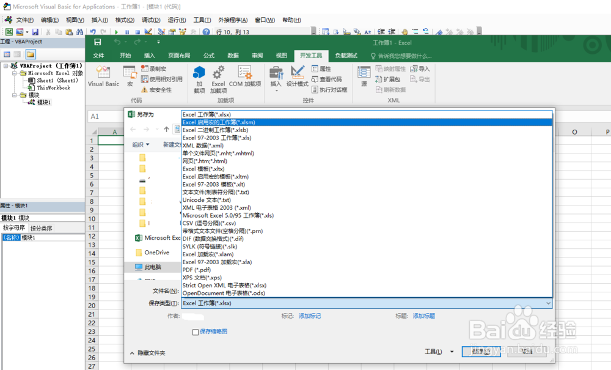
Task: Click the Design Mode icon in VBA toolbar
Action: pyautogui.click(x=148, y=32)
